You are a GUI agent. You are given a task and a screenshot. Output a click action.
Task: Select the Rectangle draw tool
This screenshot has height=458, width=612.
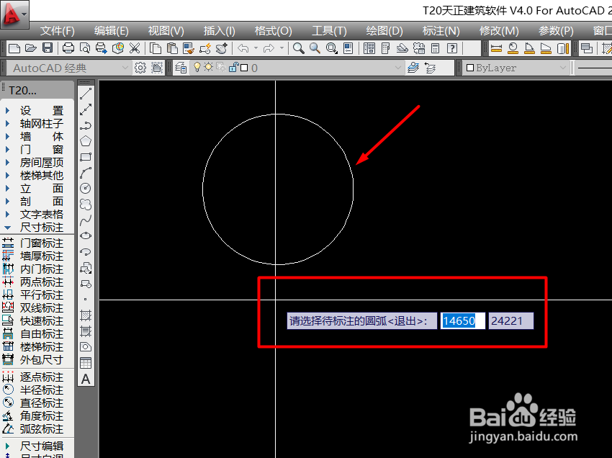coord(86,157)
